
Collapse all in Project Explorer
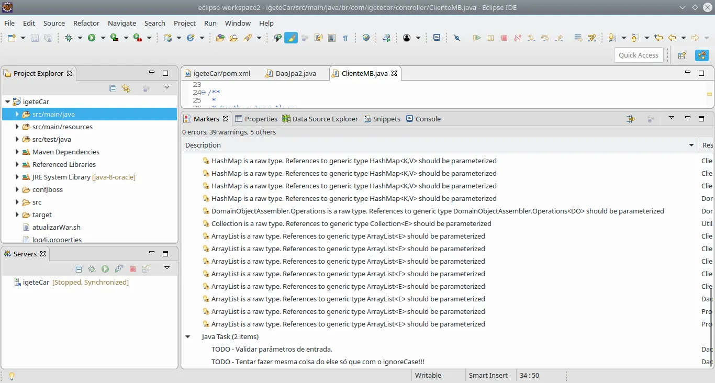point(113,88)
